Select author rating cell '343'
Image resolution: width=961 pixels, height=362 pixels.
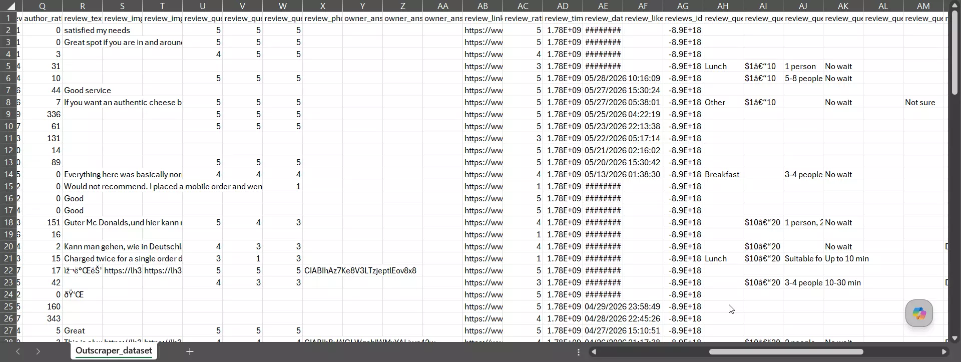(x=43, y=318)
